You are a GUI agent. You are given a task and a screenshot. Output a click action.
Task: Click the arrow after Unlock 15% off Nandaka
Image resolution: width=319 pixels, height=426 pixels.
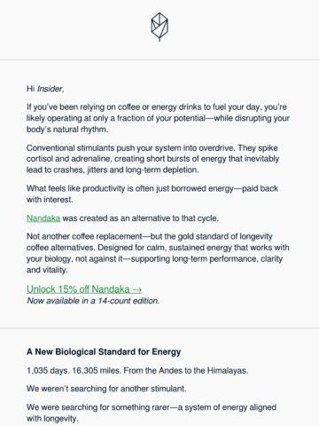point(136,289)
